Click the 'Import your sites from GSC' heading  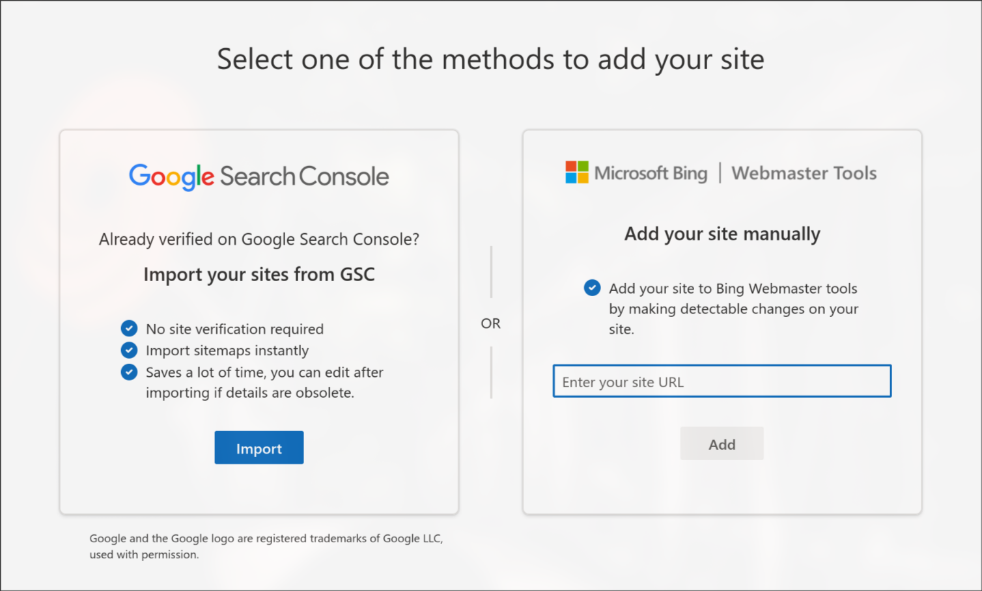click(259, 274)
